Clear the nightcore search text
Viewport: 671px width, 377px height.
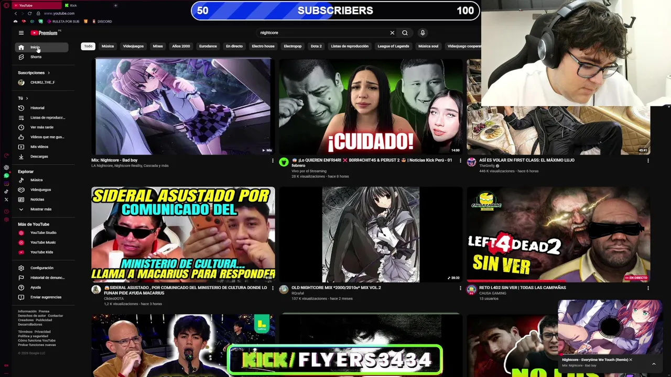(x=392, y=32)
